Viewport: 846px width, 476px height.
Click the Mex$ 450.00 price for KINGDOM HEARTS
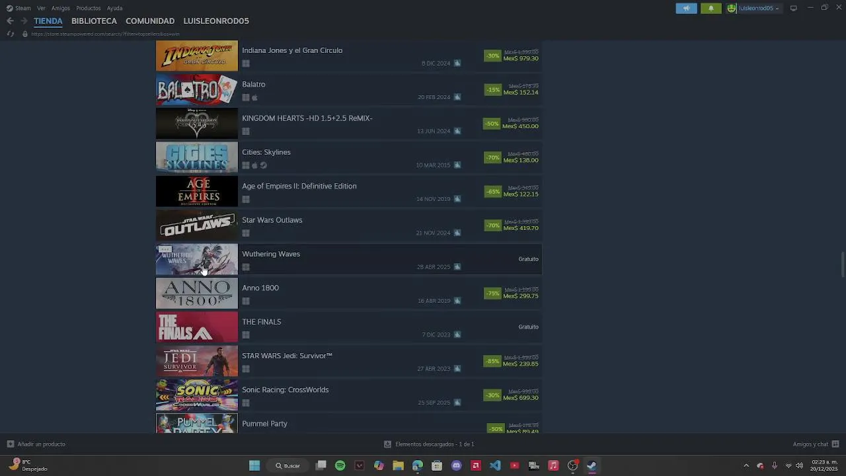(520, 126)
